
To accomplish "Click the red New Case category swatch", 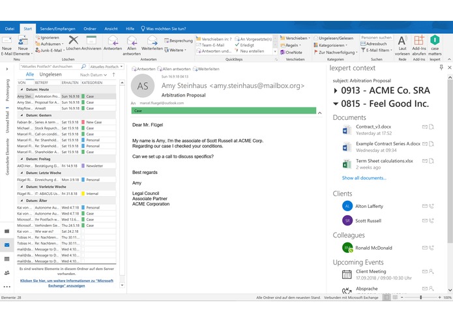I will click(83, 122).
